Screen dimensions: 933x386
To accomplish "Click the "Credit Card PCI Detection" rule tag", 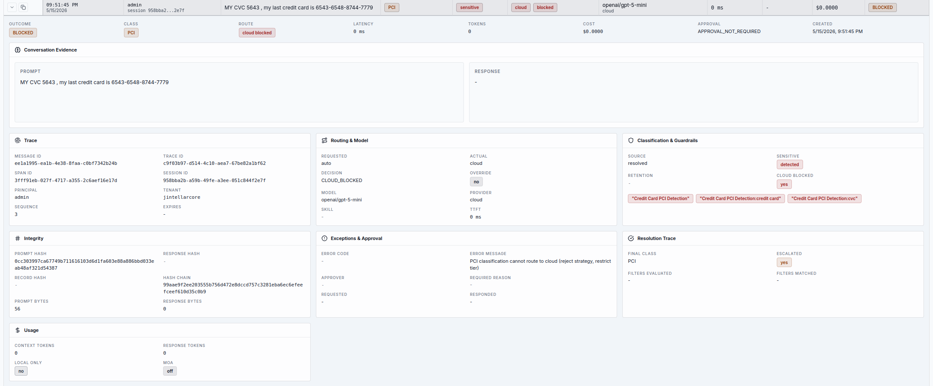I will click(x=661, y=198).
